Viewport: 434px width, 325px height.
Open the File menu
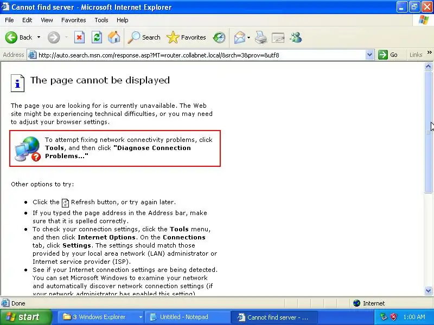9,20
